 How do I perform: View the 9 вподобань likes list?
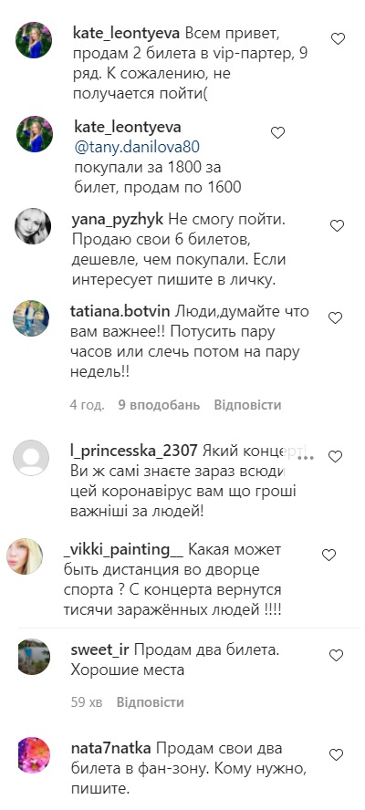coord(159,405)
